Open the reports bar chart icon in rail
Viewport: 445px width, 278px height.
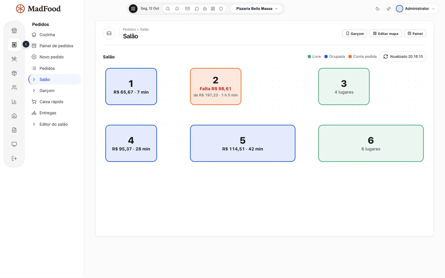tap(14, 102)
